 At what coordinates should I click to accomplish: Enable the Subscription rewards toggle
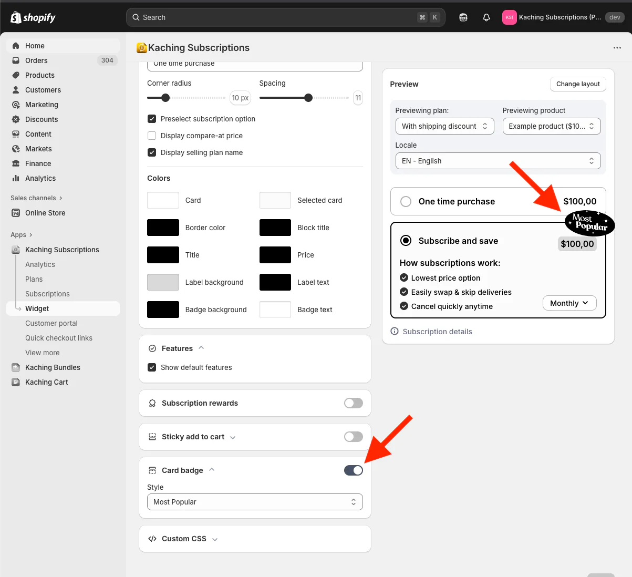point(354,403)
